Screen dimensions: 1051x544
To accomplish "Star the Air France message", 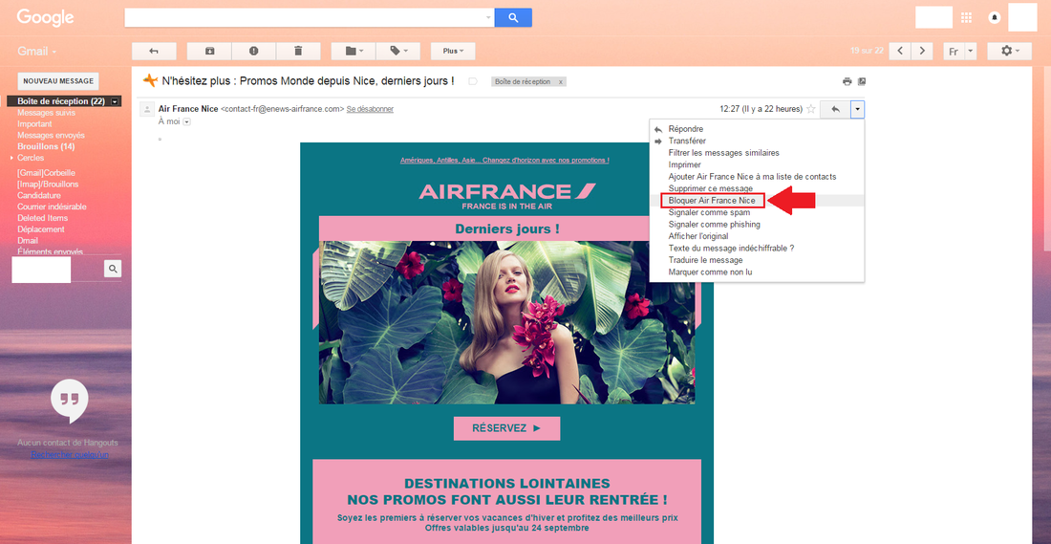I will (x=810, y=109).
